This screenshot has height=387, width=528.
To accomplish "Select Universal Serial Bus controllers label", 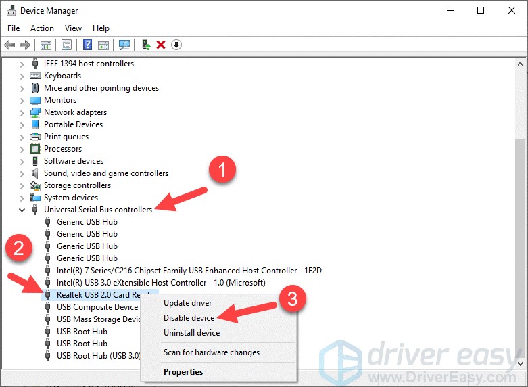I will [x=98, y=210].
